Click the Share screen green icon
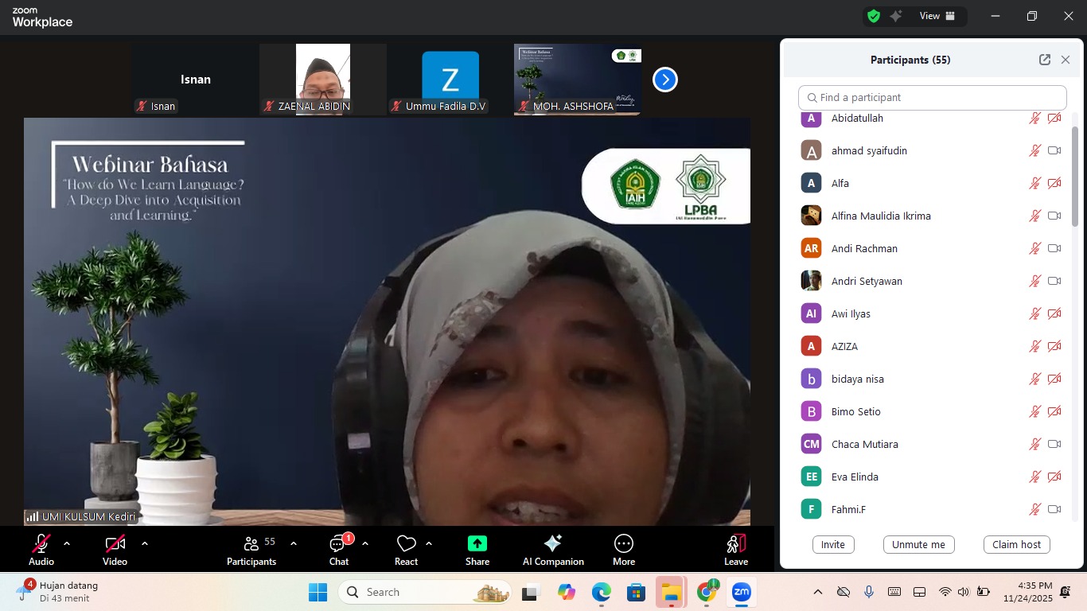 coord(477,543)
